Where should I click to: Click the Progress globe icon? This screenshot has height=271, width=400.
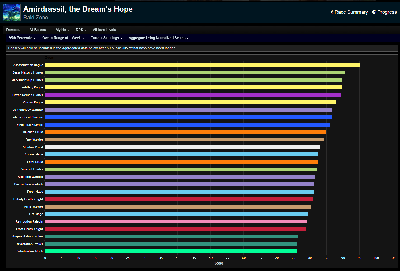pyautogui.click(x=374, y=12)
